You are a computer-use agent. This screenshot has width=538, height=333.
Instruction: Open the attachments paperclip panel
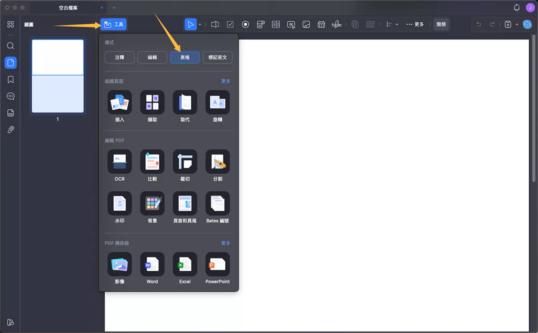point(11,130)
